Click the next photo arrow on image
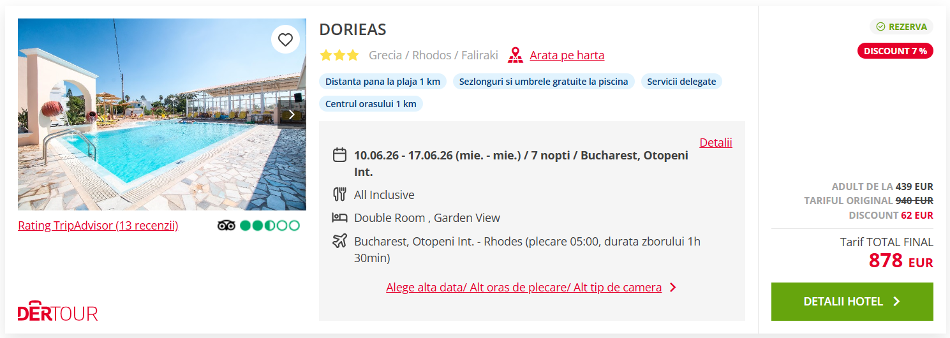950x338 pixels. tap(292, 115)
